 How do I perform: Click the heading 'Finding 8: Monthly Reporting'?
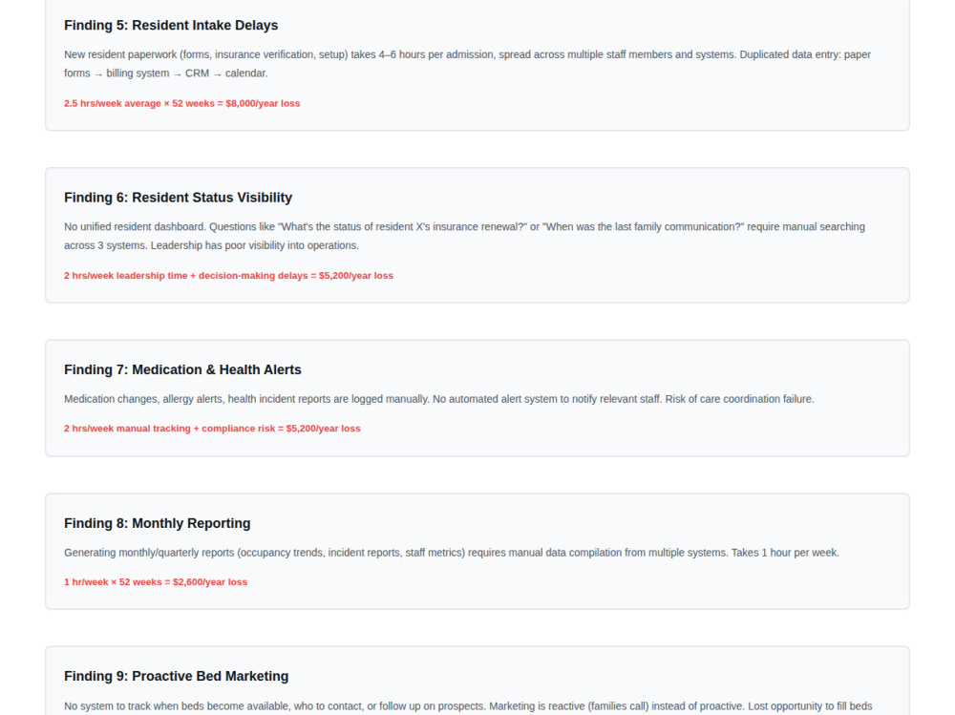point(158,523)
